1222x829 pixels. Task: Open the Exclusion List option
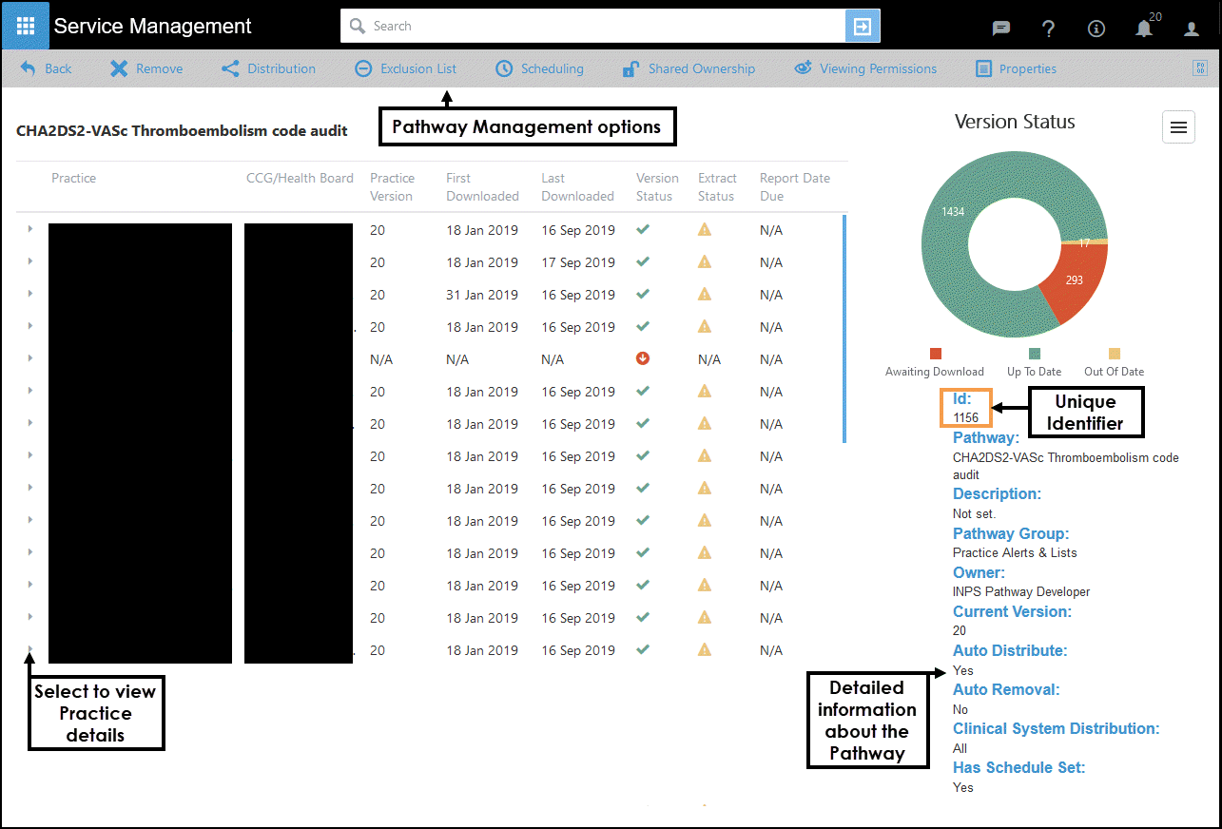406,68
